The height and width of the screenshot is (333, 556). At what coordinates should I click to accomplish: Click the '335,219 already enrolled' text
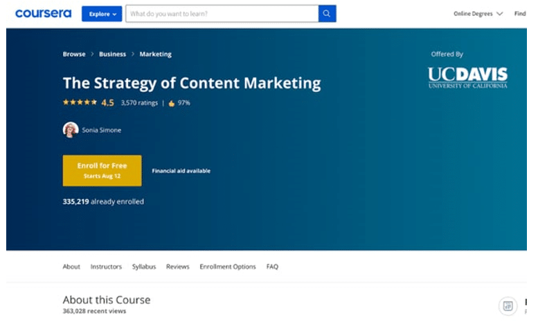pos(103,201)
